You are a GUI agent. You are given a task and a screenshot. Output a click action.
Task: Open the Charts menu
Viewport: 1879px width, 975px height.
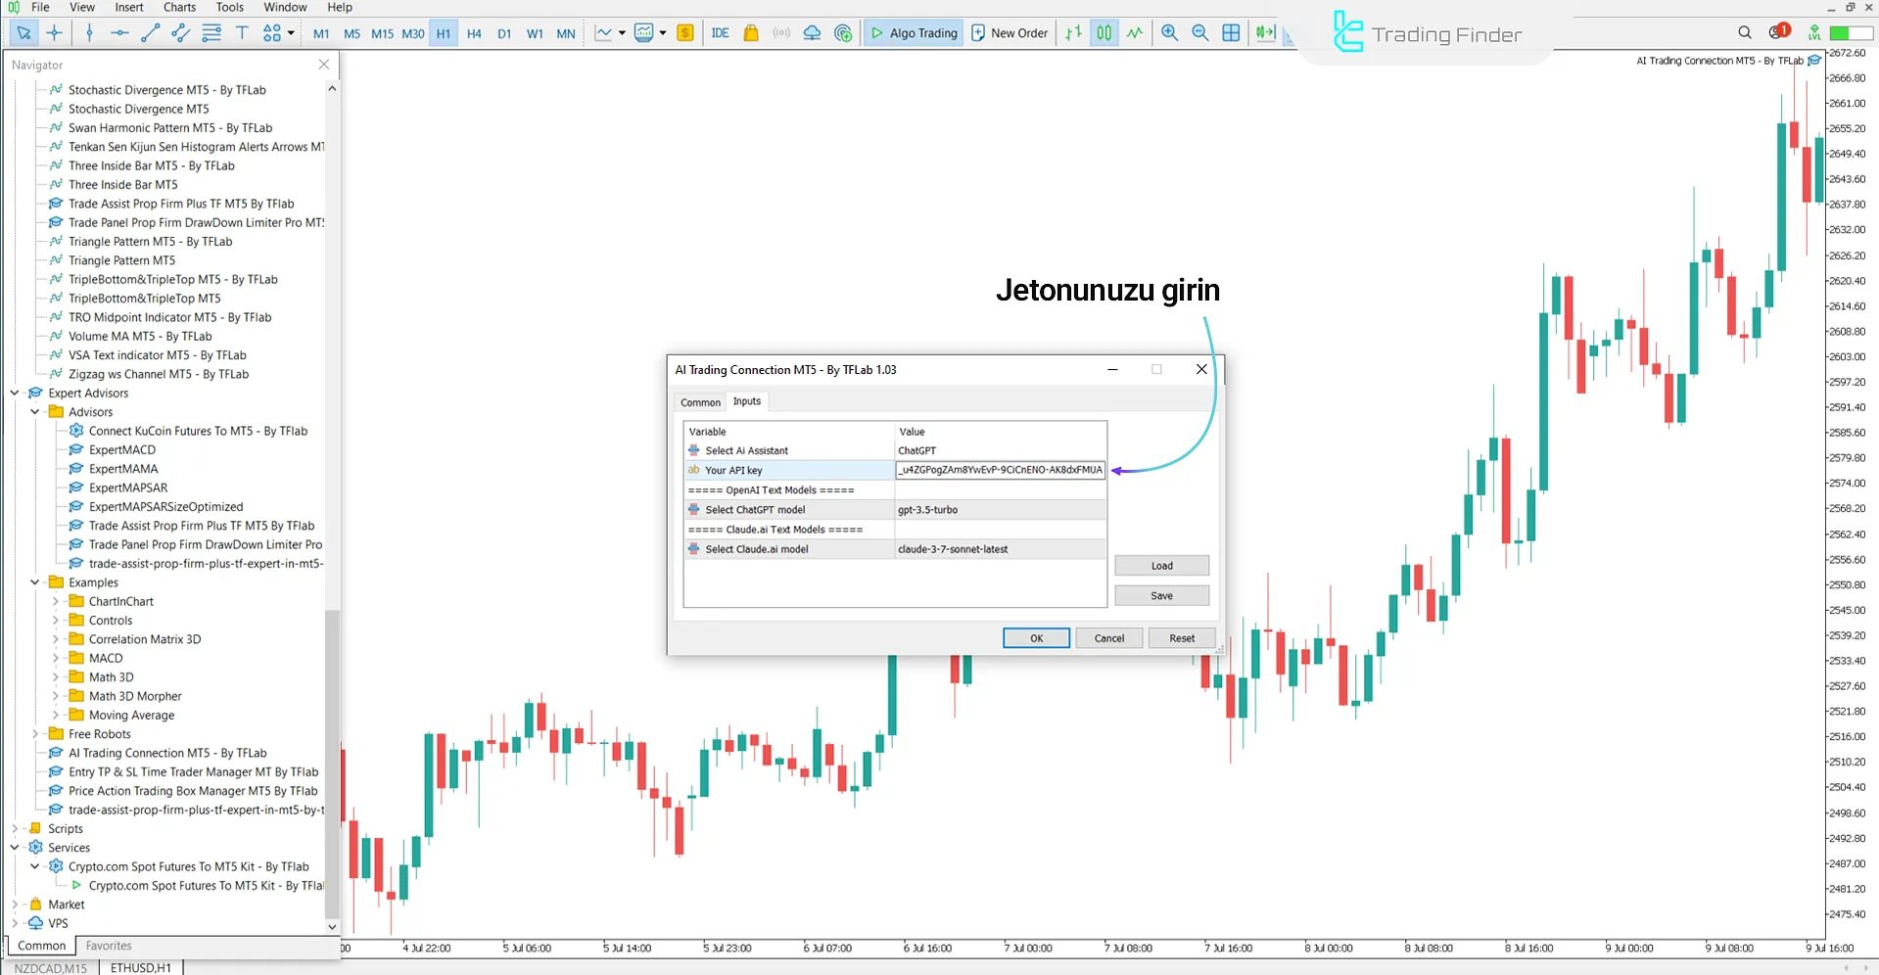click(x=178, y=7)
